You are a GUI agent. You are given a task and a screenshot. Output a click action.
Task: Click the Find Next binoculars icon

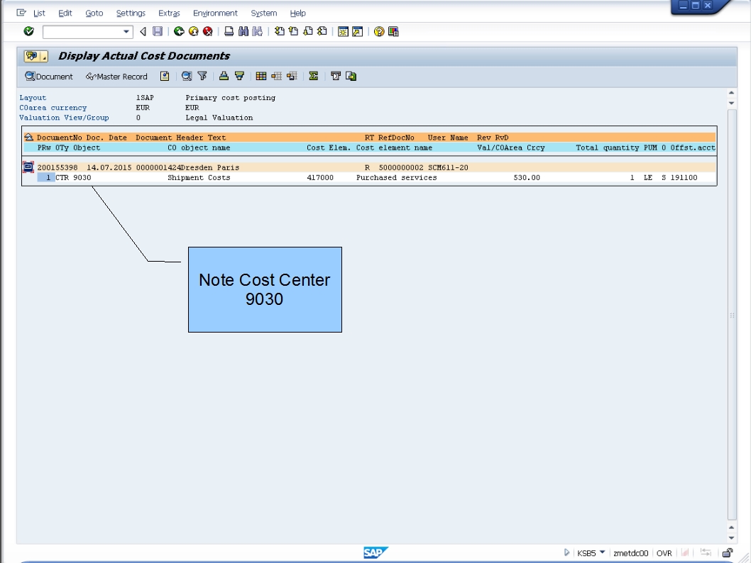tap(258, 32)
